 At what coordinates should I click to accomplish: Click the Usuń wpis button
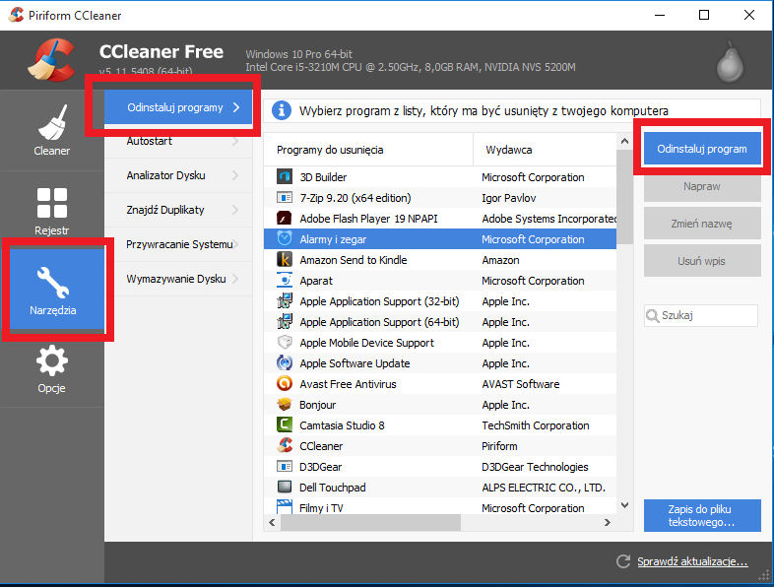pos(702,261)
